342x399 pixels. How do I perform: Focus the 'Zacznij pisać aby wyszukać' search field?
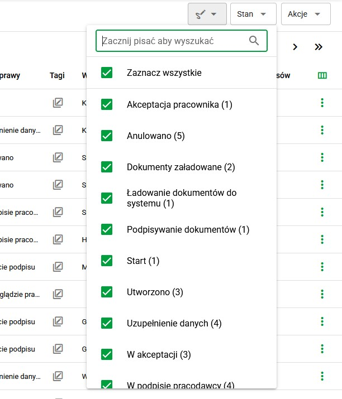point(182,41)
